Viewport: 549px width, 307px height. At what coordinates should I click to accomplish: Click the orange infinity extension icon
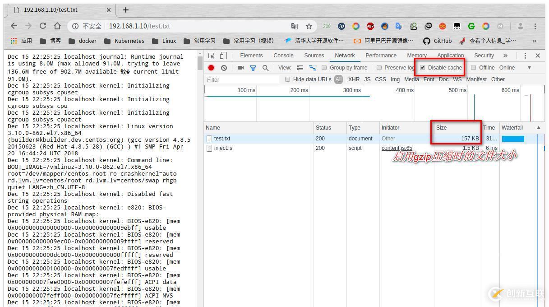(443, 26)
